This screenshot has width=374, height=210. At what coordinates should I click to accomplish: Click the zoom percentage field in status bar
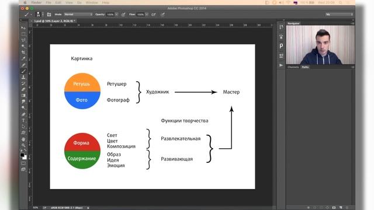click(35, 208)
